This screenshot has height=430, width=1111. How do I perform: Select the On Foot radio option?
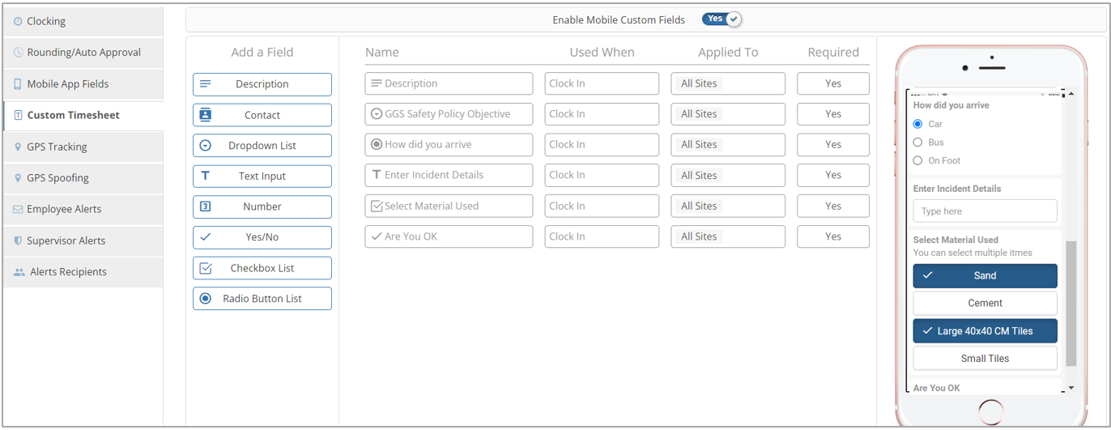tap(917, 160)
